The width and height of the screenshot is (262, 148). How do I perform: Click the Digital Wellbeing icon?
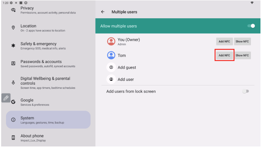(x=13, y=82)
